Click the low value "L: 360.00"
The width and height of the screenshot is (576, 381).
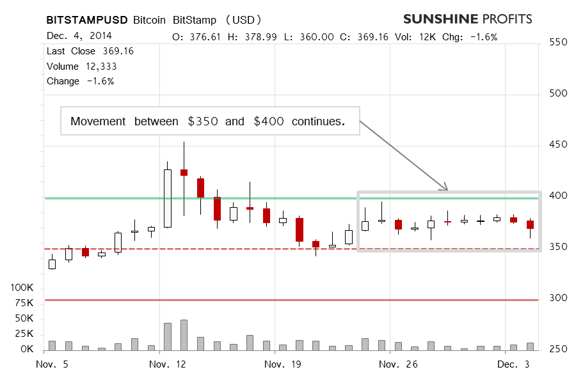point(309,37)
